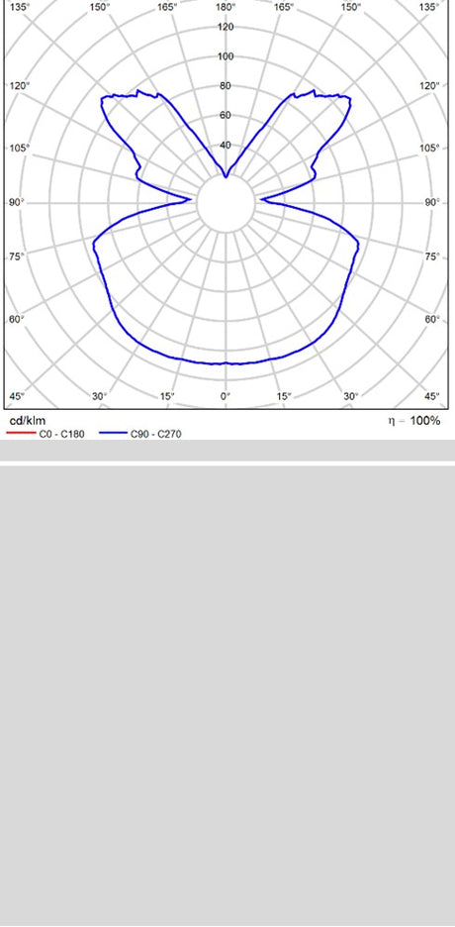Image resolution: width=455 pixels, height=927 pixels.
Task: Click the large empty gray panel below chart
Action: (227, 695)
